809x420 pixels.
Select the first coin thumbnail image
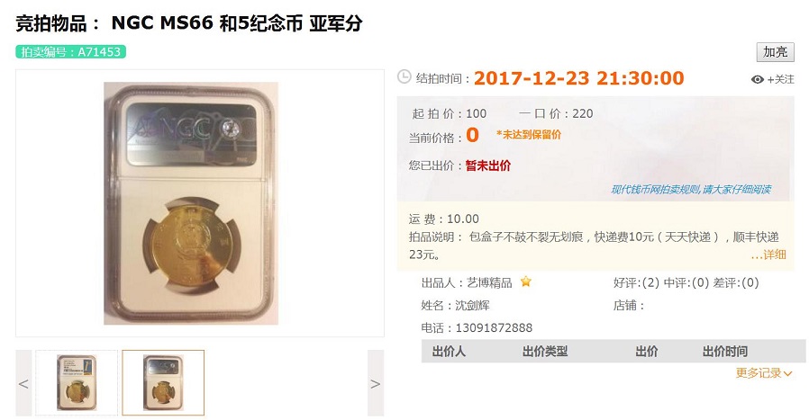pyautogui.click(x=77, y=382)
